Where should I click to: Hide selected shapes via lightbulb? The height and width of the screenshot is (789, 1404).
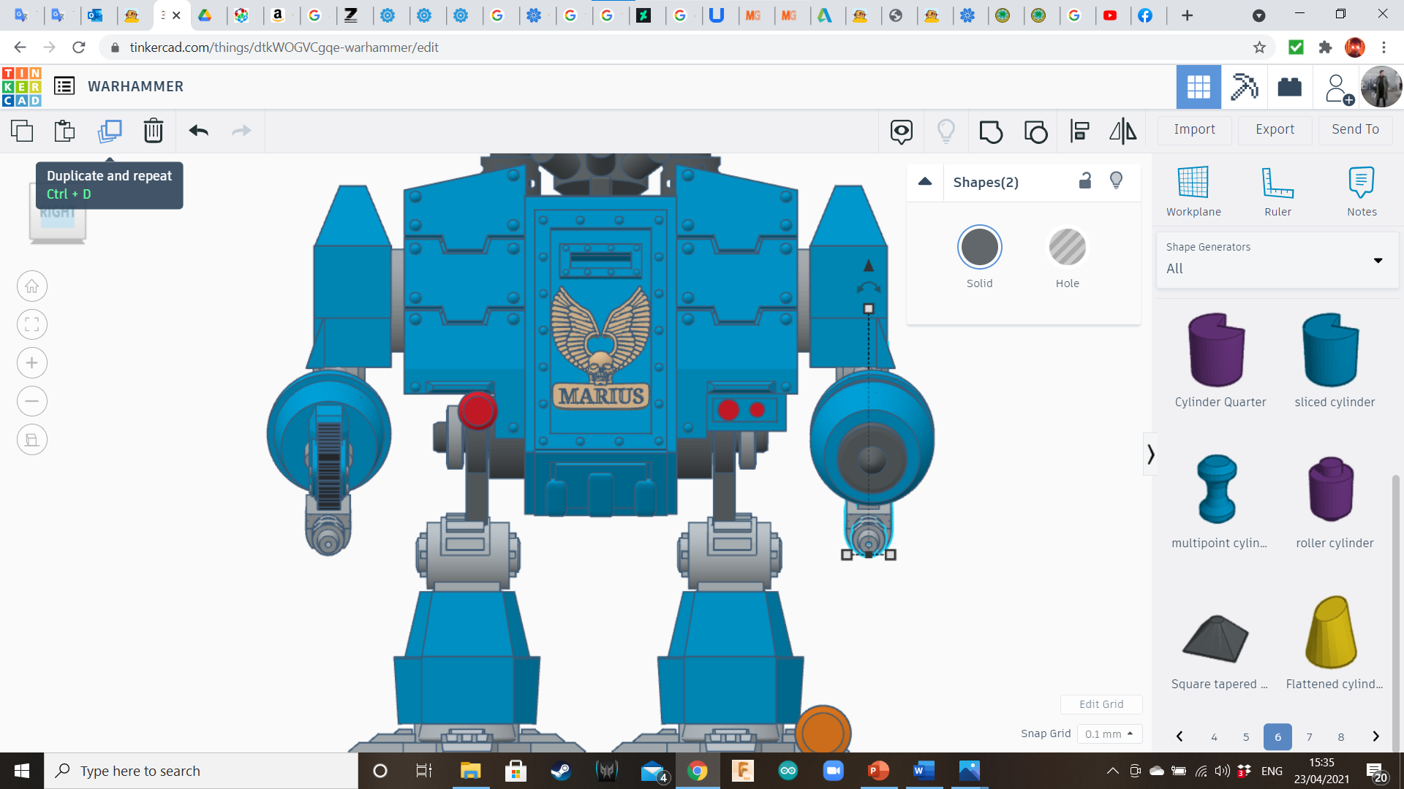tap(1116, 180)
